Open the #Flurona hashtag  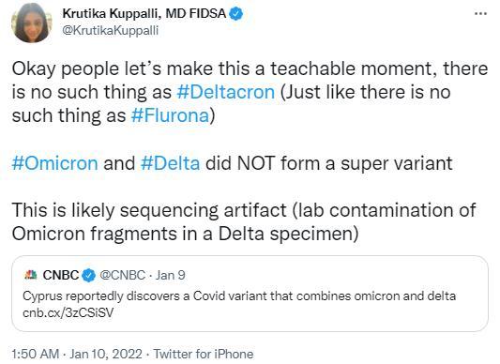point(170,115)
